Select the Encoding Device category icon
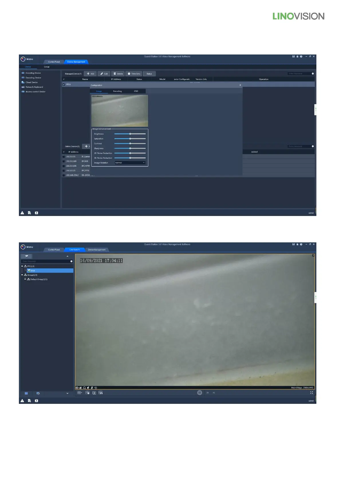 click(x=23, y=73)
